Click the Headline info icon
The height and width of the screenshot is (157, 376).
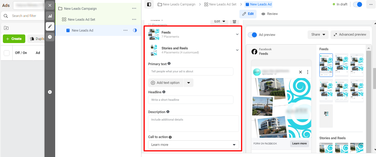[x=164, y=92]
